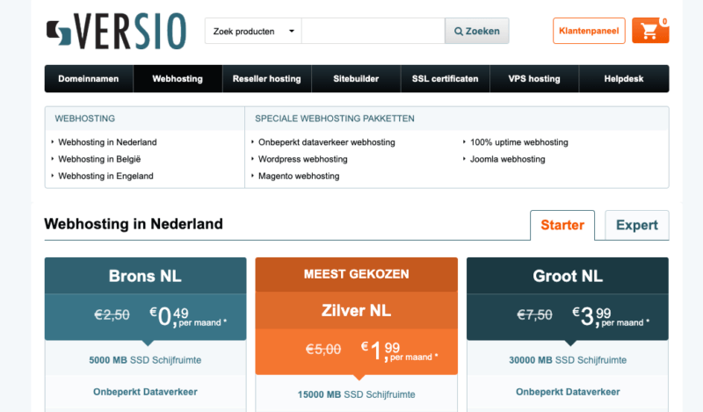Open the shopping cart icon
Screen dimensions: 703x412
[650, 31]
